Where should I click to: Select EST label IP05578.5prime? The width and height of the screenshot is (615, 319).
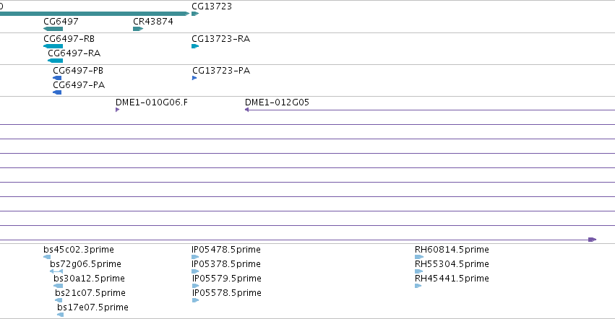pos(227,293)
